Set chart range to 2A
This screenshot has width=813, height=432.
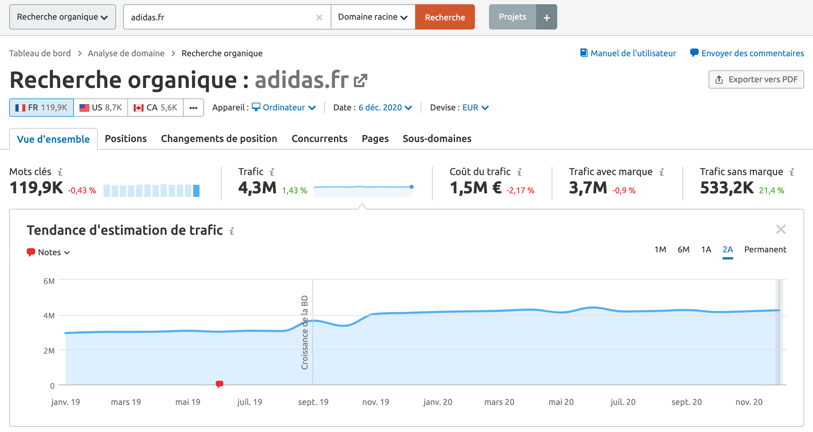(x=728, y=250)
